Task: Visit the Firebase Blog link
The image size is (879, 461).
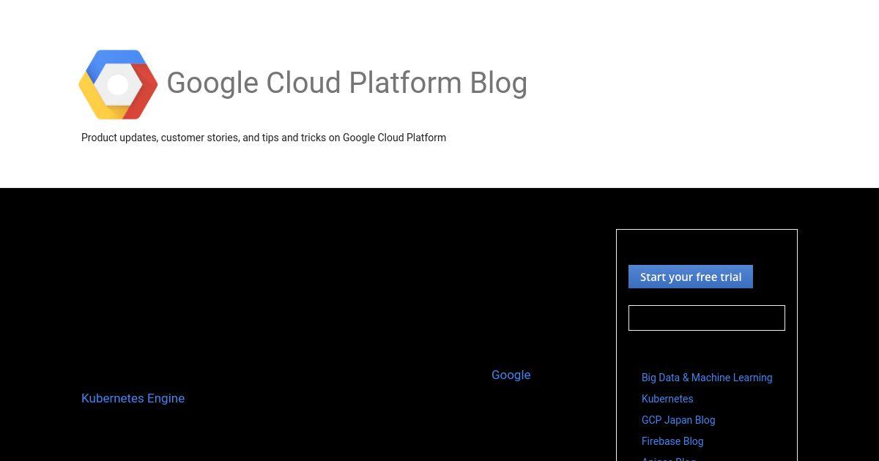Action: click(x=672, y=441)
